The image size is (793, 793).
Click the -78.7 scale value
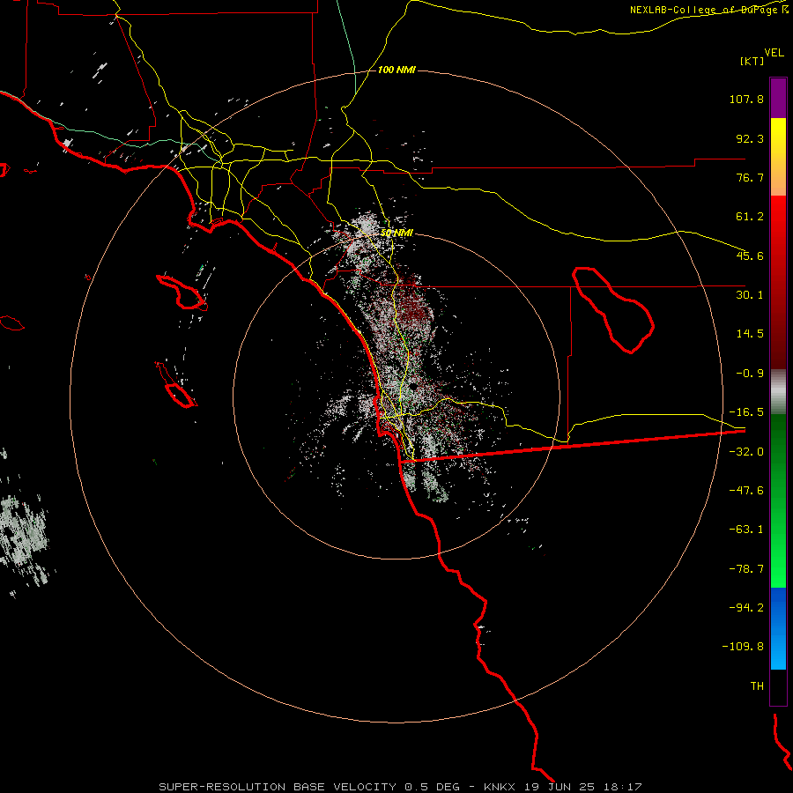(746, 569)
